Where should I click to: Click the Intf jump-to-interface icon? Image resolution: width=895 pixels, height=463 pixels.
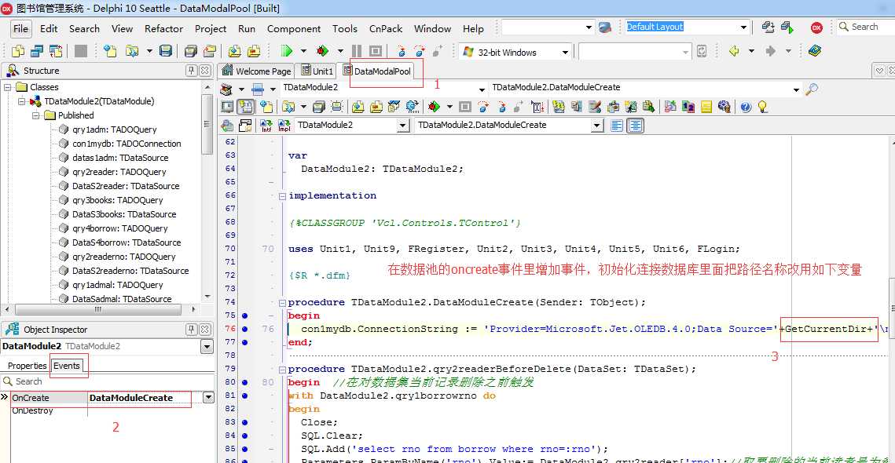pos(266,126)
